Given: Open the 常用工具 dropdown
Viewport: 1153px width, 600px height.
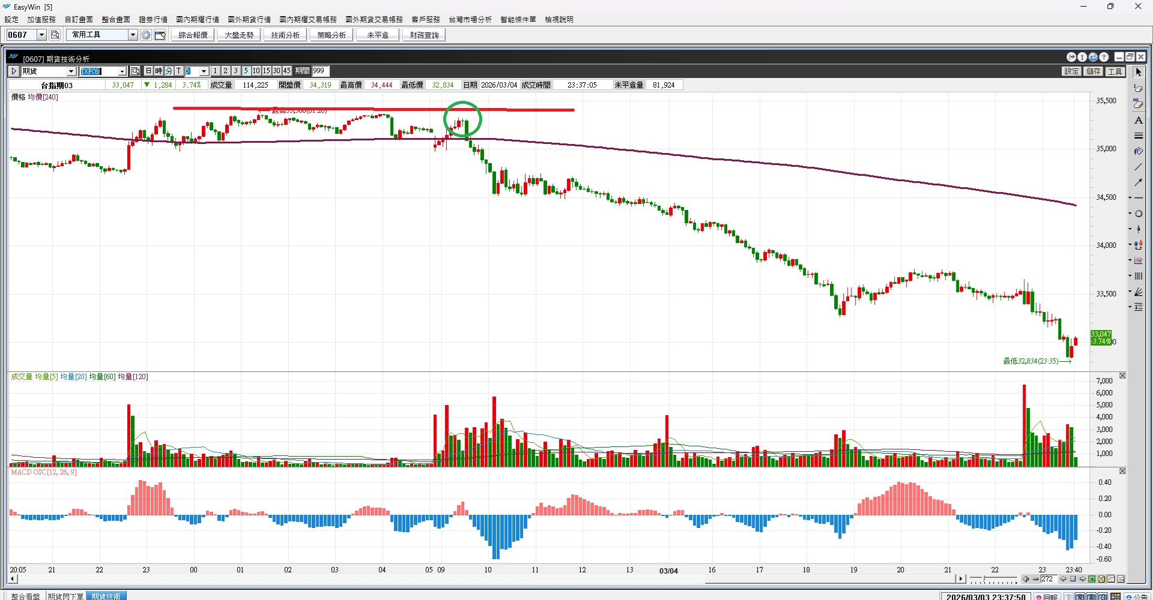Looking at the screenshot, I should tap(133, 35).
